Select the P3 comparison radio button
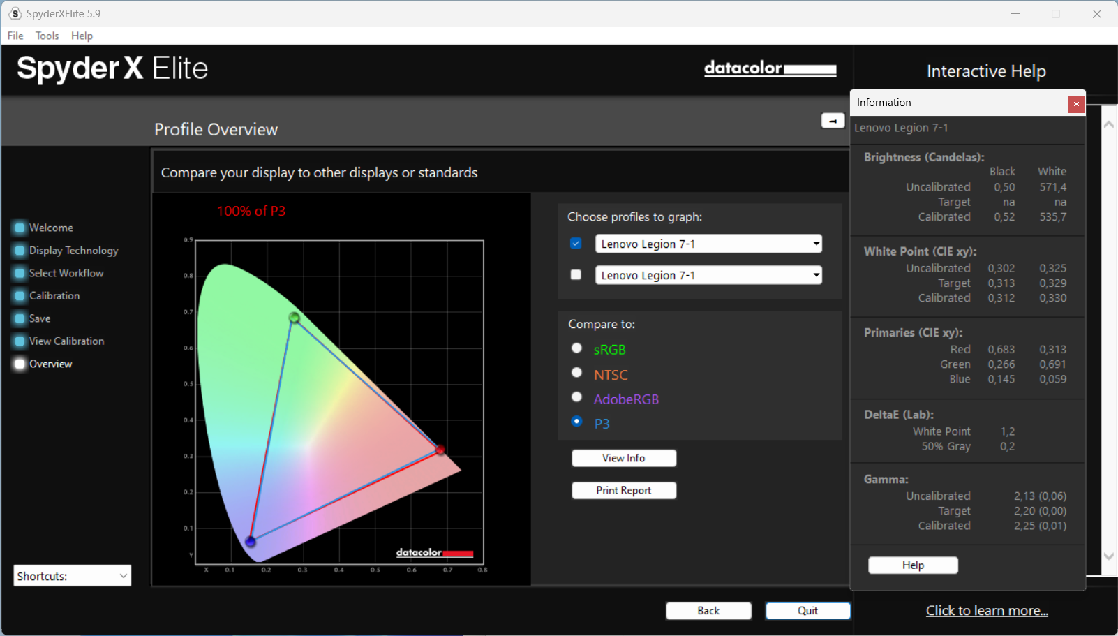Screen dimensions: 1118x636 coord(576,421)
